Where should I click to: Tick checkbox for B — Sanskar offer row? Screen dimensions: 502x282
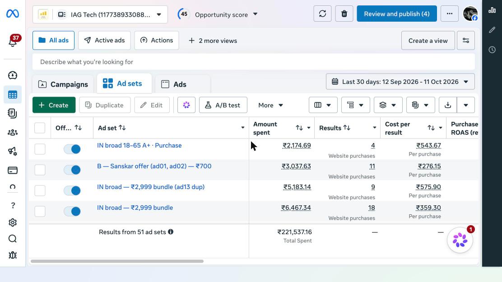click(x=40, y=170)
